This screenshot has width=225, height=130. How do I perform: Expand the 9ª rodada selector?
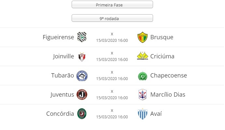click(112, 18)
